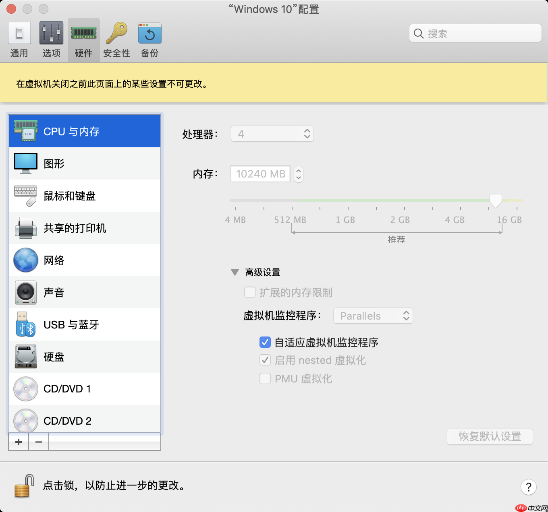Click the lock to prevent further changes

pos(23,486)
